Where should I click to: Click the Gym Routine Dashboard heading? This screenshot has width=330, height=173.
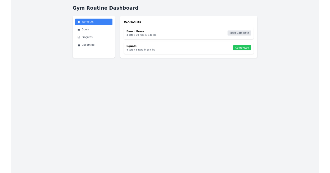coord(105,8)
